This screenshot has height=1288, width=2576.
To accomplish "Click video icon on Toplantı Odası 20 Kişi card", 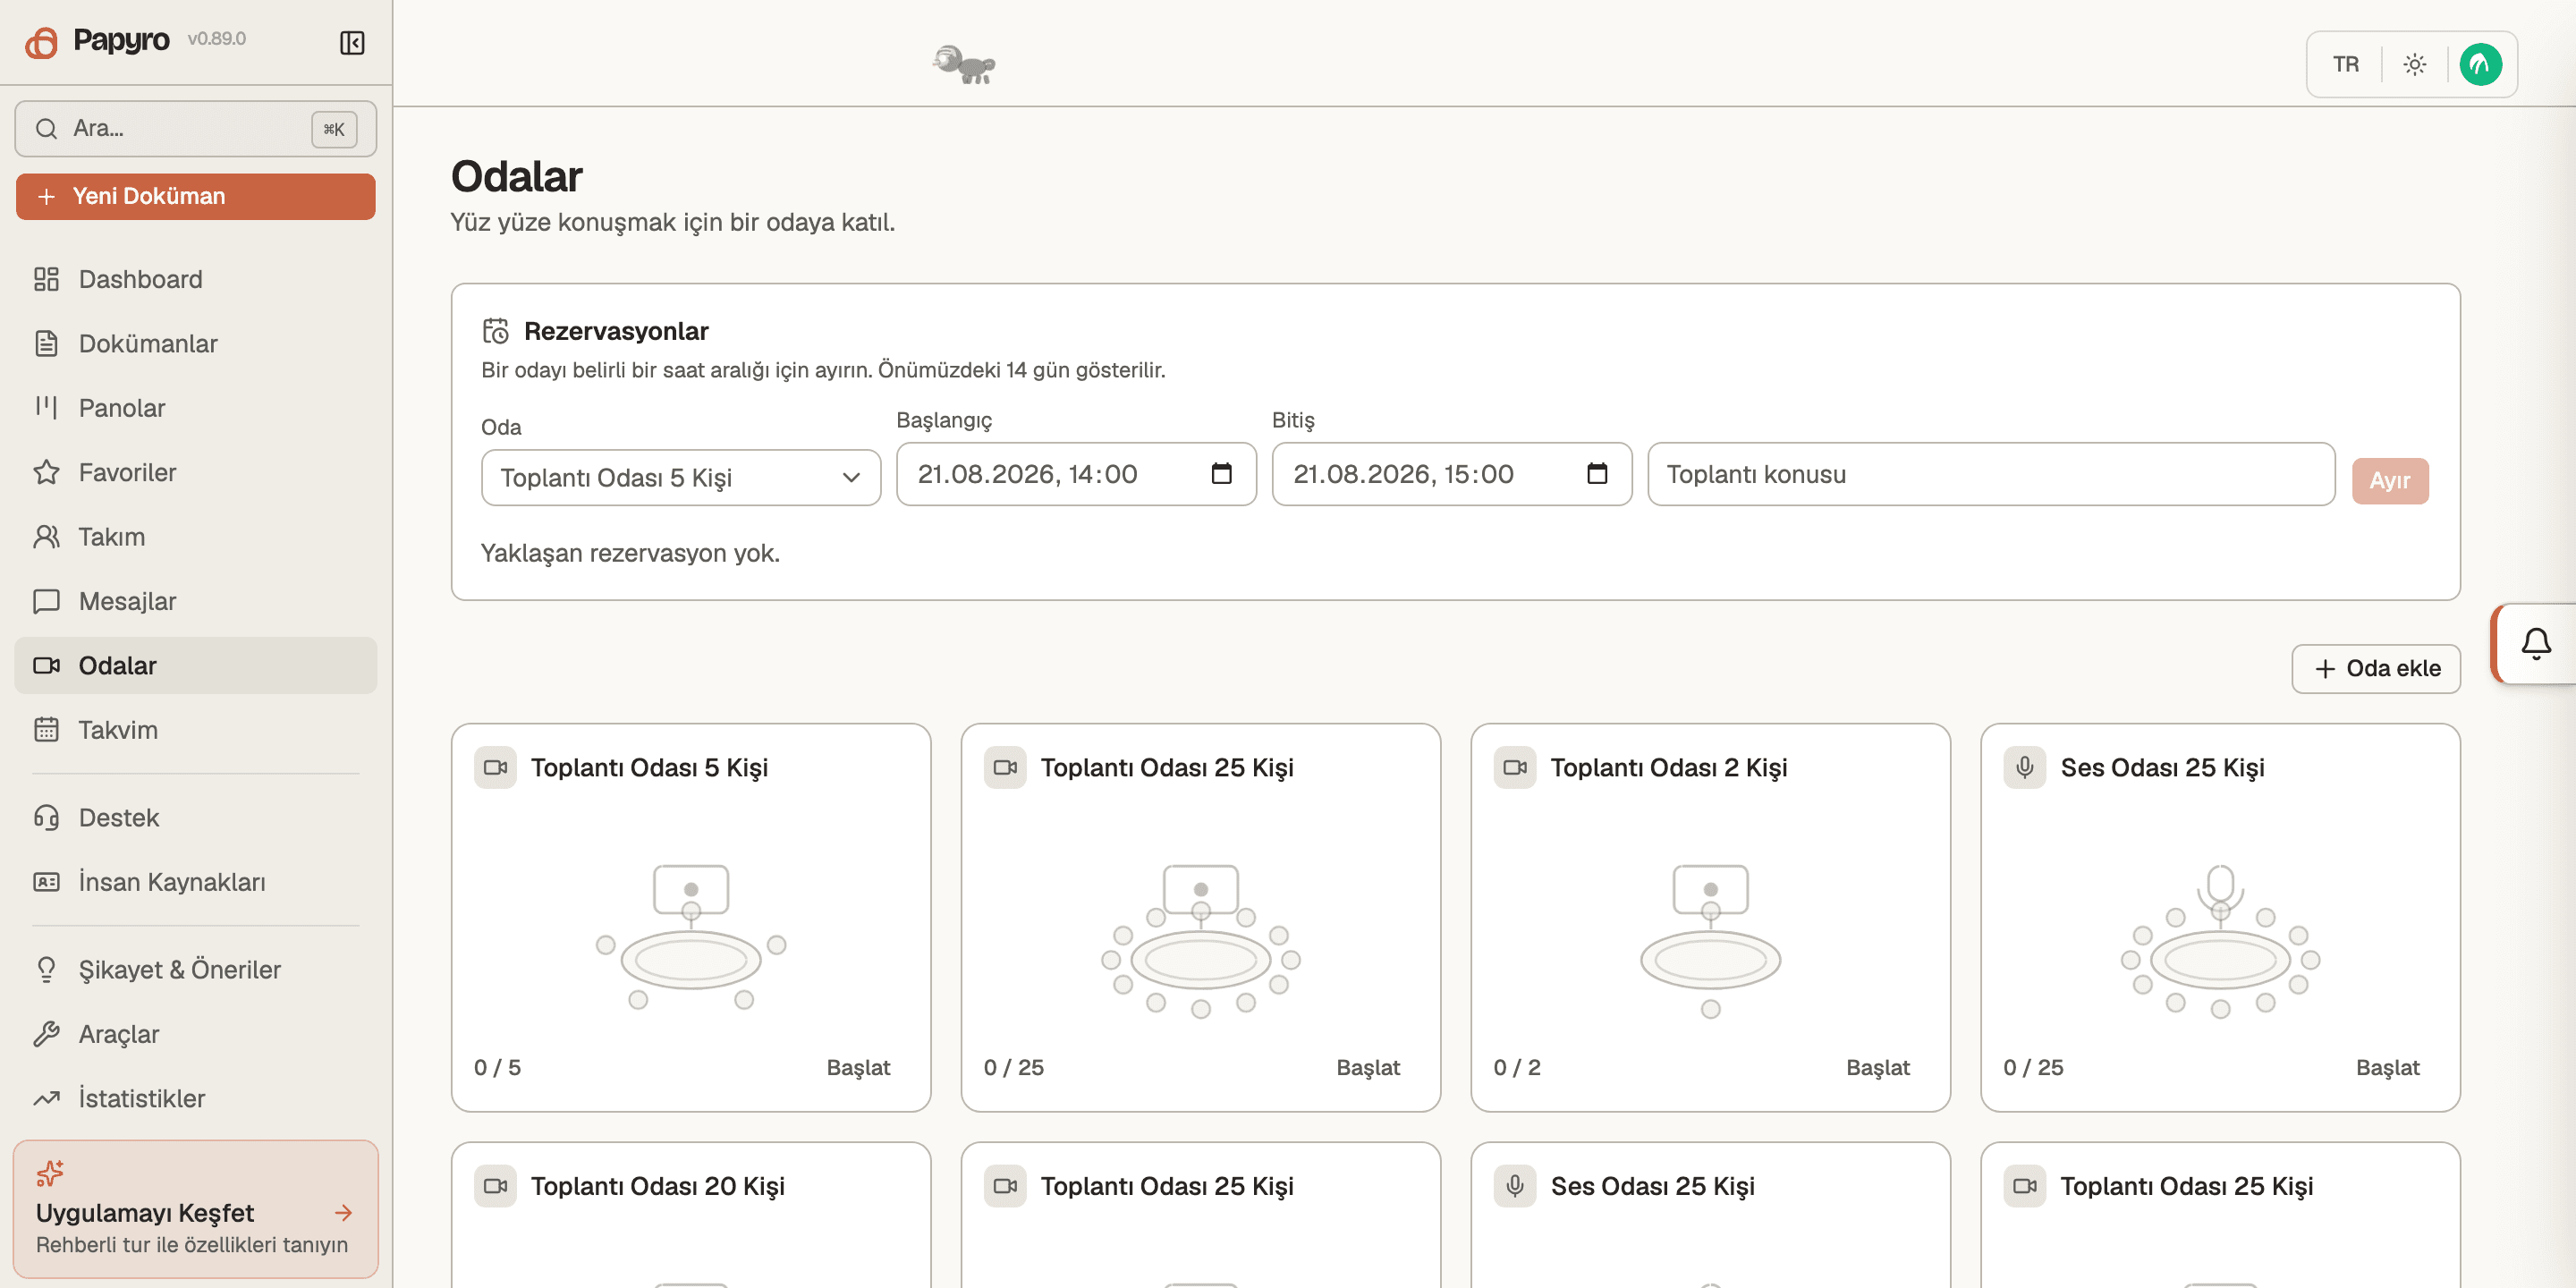I will (x=495, y=1185).
